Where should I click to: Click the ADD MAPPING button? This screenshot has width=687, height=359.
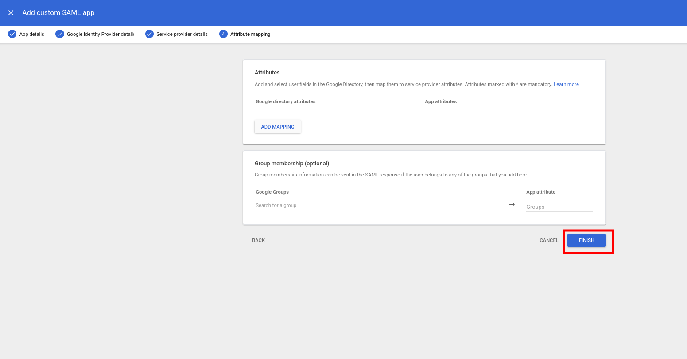coord(278,127)
